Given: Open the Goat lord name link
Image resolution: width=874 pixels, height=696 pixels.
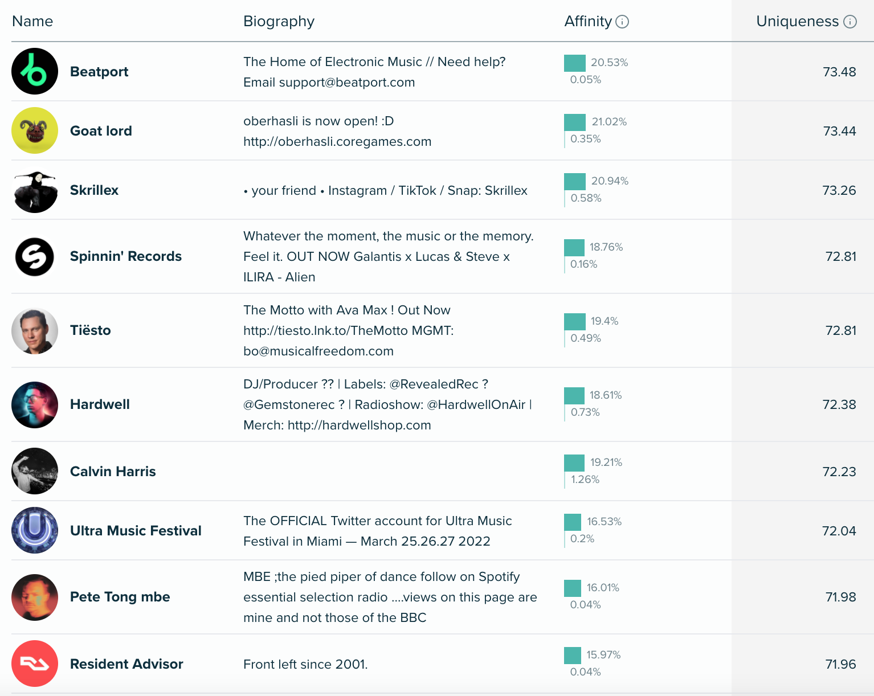Looking at the screenshot, I should (x=101, y=131).
